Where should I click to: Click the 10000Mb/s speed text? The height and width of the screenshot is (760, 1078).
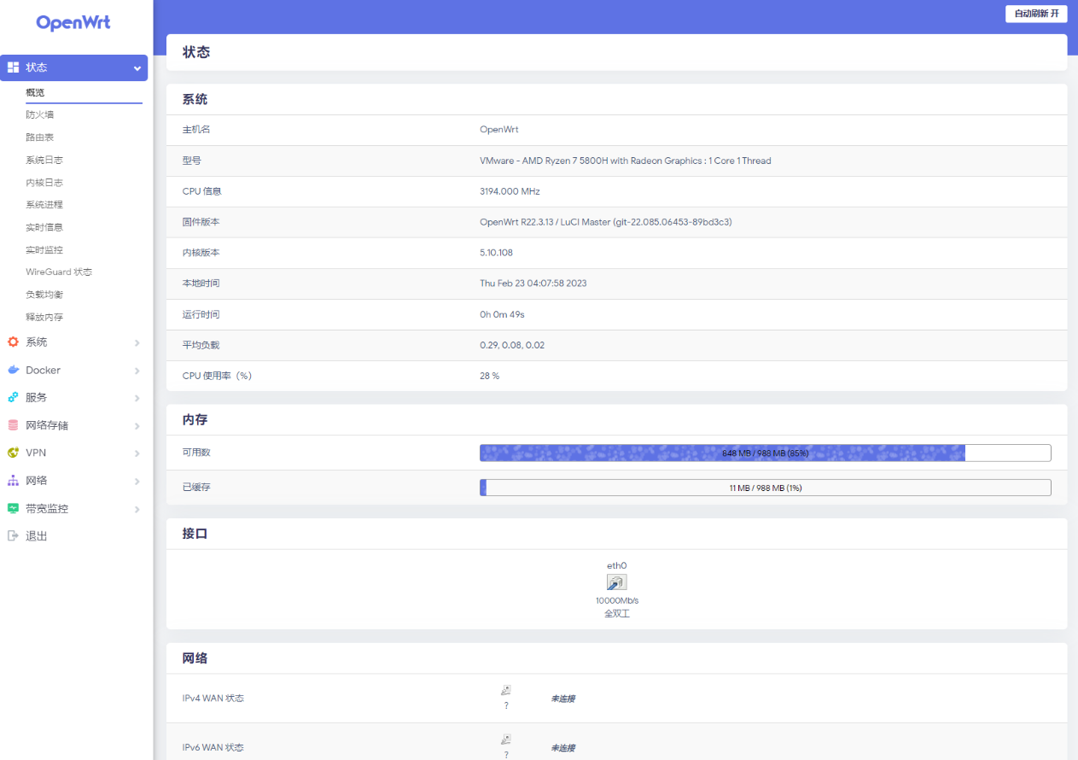click(x=617, y=600)
